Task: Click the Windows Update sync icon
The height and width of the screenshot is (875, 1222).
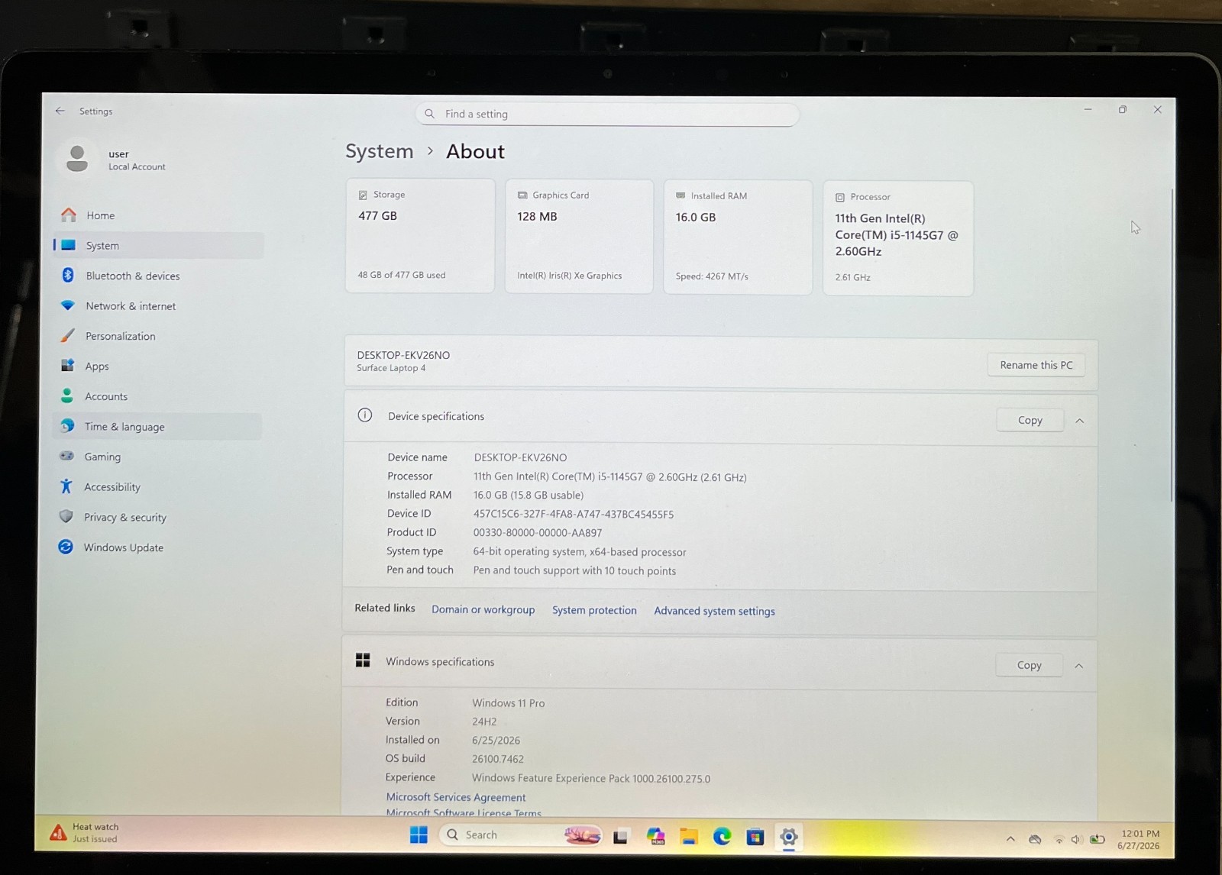Action: (66, 547)
